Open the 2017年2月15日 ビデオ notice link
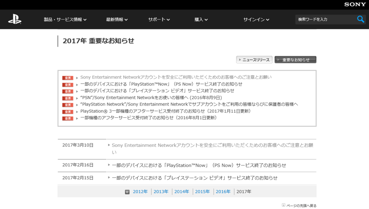 point(195,178)
